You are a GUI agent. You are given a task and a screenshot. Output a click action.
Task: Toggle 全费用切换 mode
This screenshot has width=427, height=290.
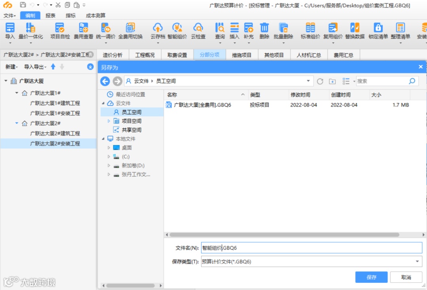[x=130, y=31]
